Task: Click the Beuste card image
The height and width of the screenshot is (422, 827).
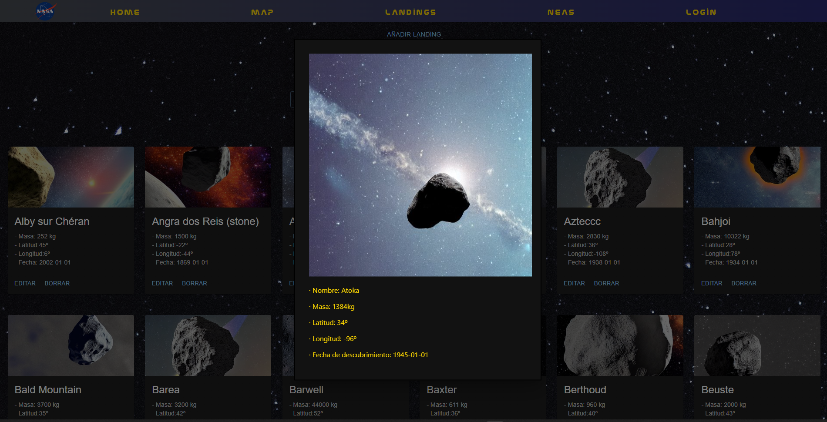Action: (757, 345)
